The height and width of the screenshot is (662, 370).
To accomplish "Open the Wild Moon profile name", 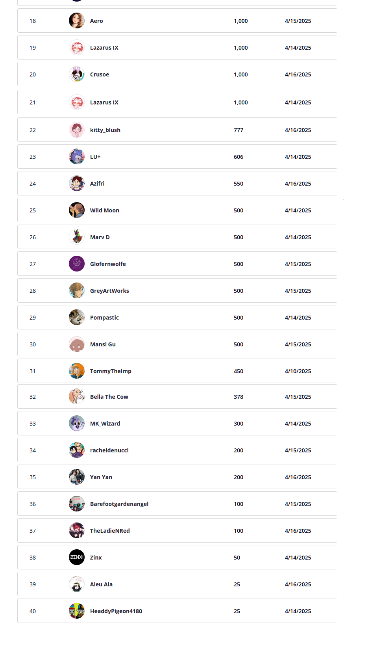I will 105,210.
